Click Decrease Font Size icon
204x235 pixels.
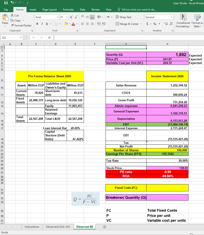tap(76, 17)
